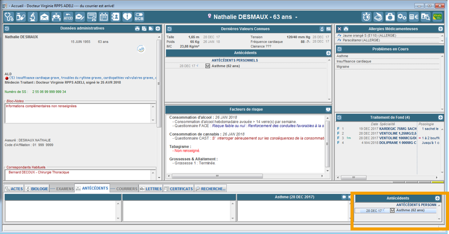Print the Données administratives panel
The width and height of the screenshot is (449, 234).
[x=137, y=29]
